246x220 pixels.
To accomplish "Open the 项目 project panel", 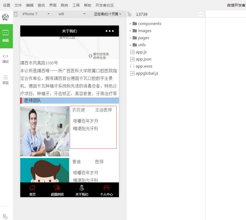I will (6, 80).
